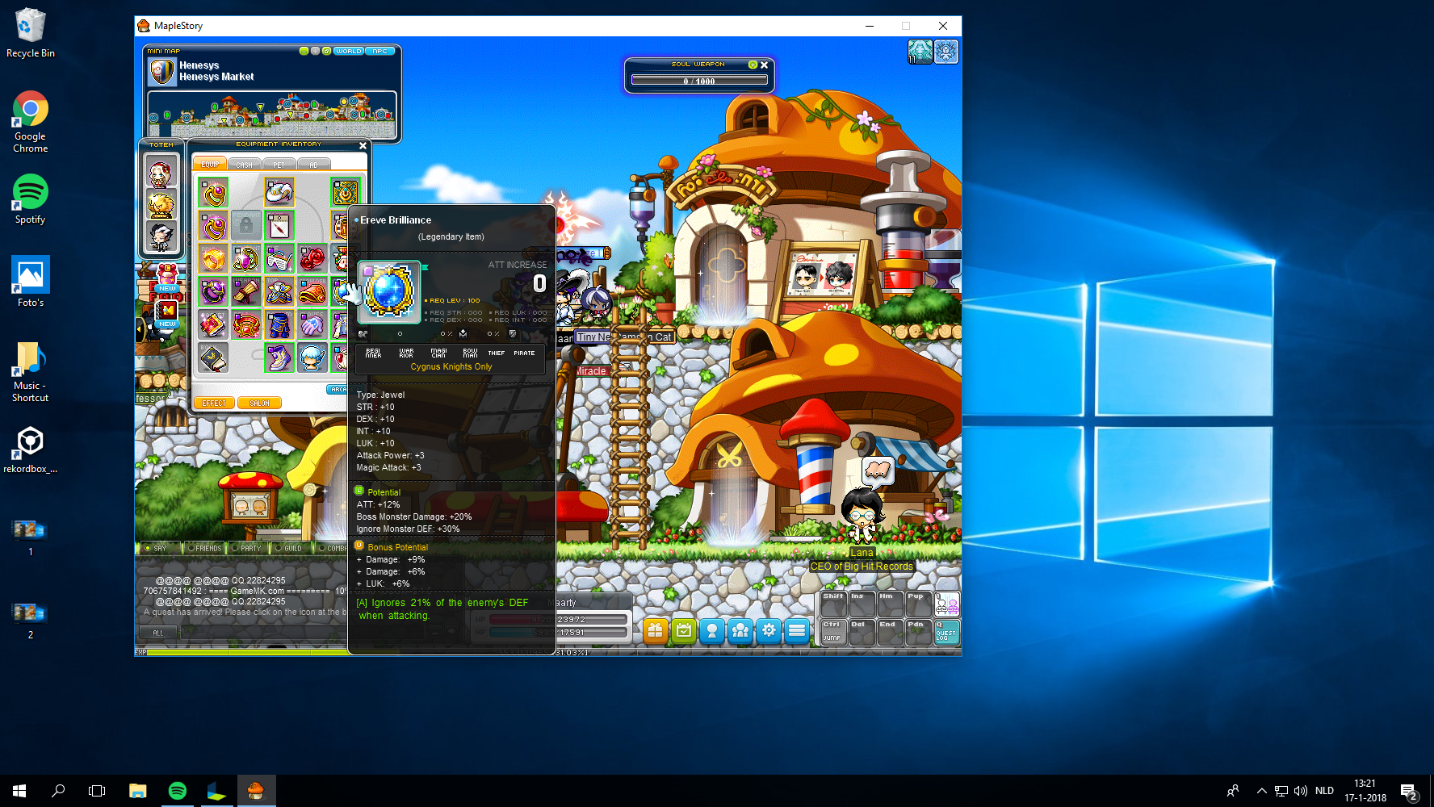Open the gift box event menu

(x=656, y=631)
